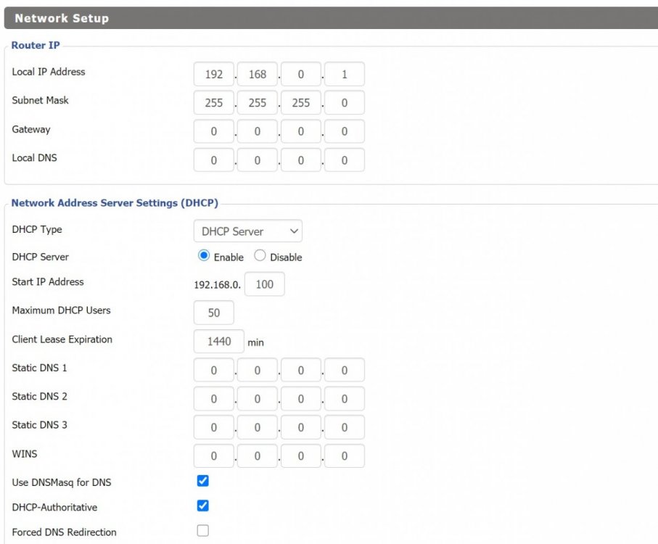Click first octet of Static DNS 1
The width and height of the screenshot is (658, 544).
(213, 370)
